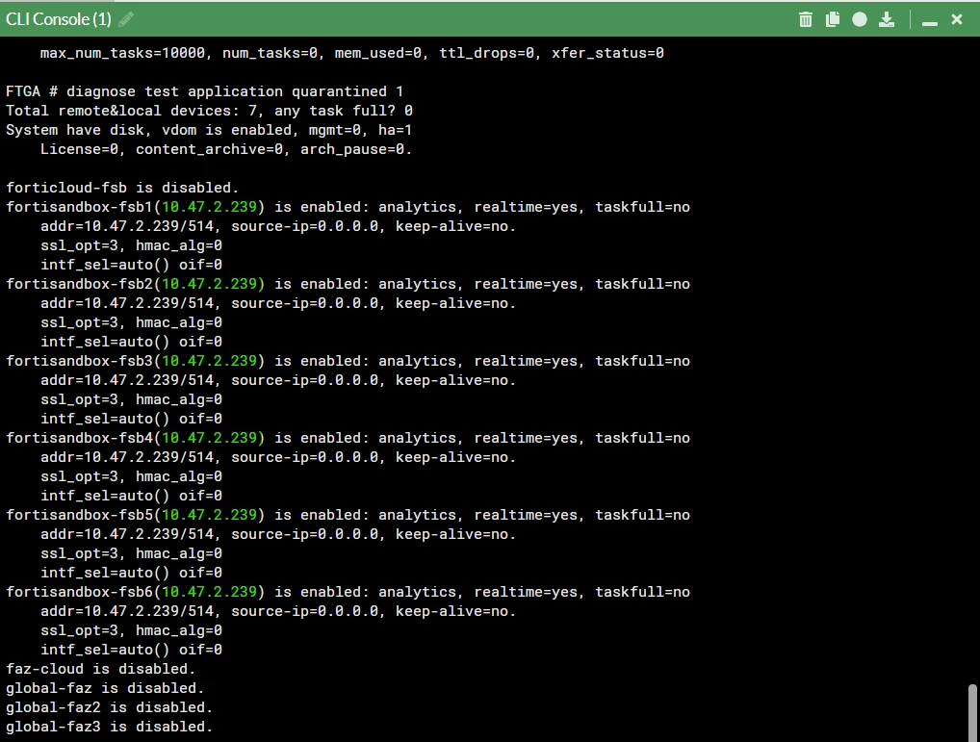Copy console output to clipboard
Screen dimensions: 980x742
[833, 19]
